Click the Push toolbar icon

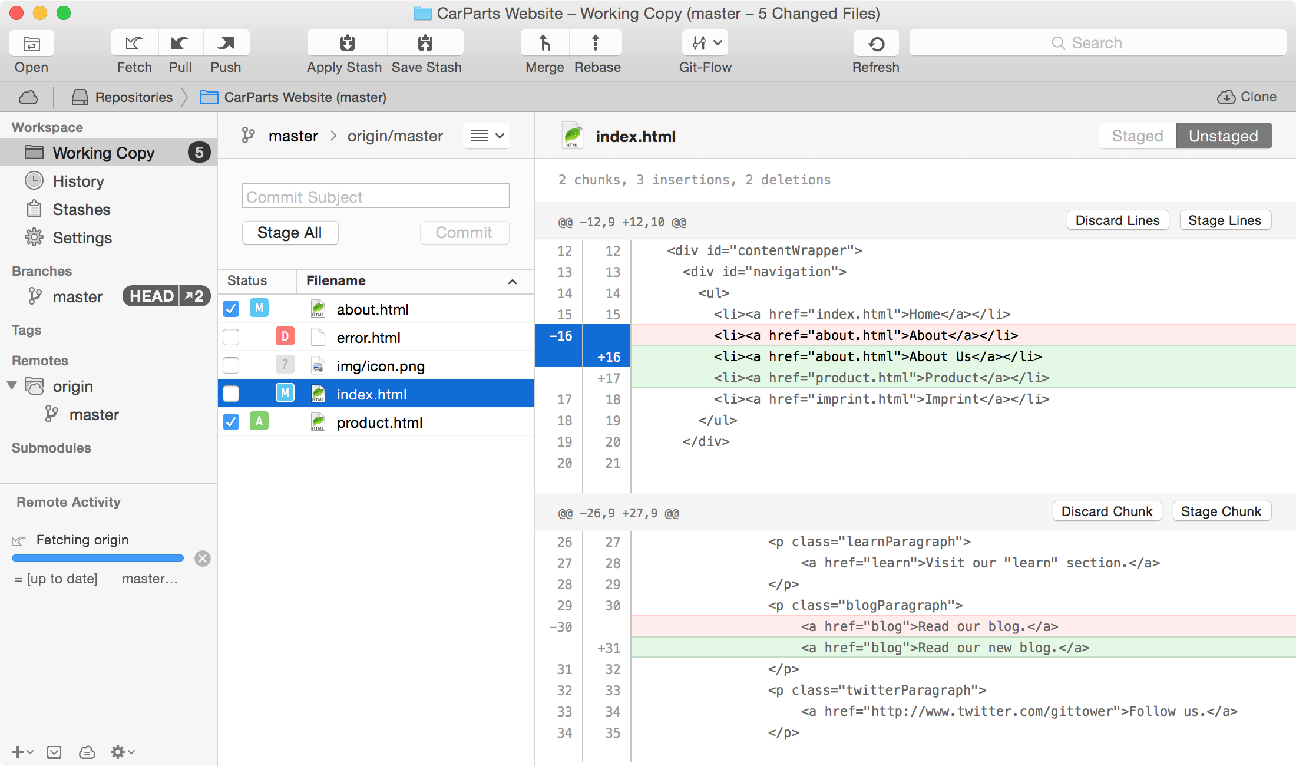point(226,43)
